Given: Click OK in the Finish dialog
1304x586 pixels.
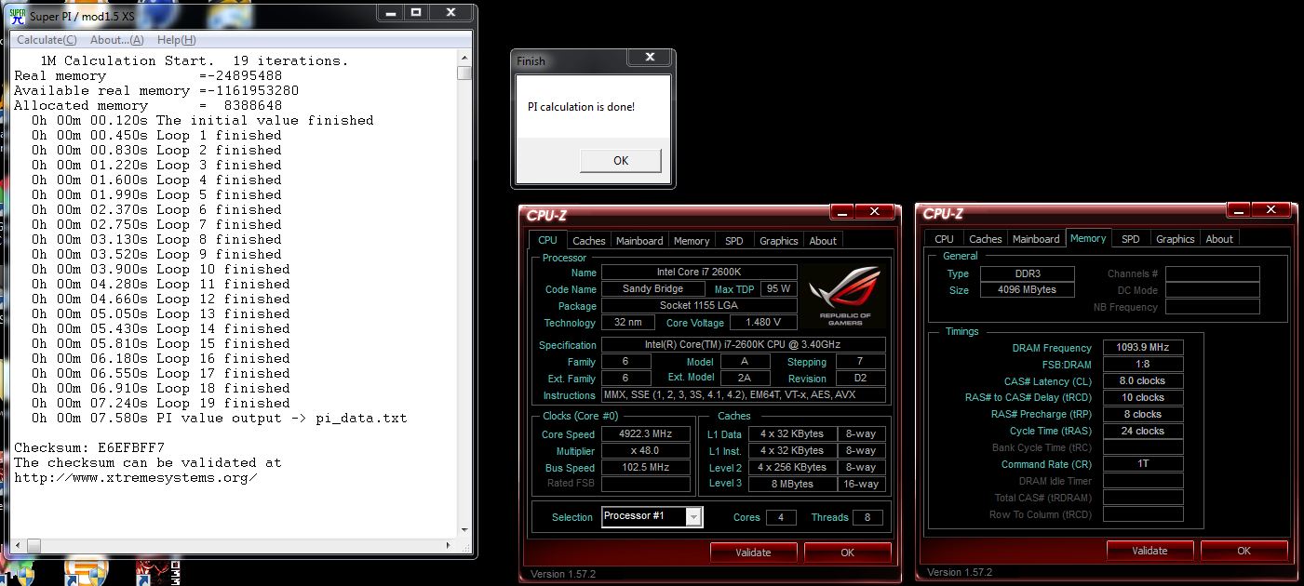Looking at the screenshot, I should click(621, 160).
